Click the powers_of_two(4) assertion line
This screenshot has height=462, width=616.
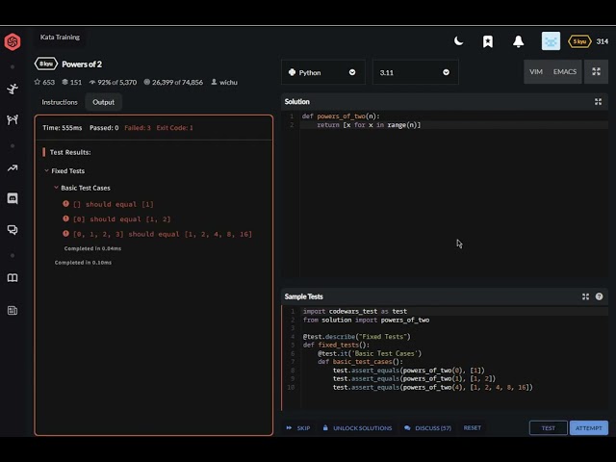[x=433, y=387]
